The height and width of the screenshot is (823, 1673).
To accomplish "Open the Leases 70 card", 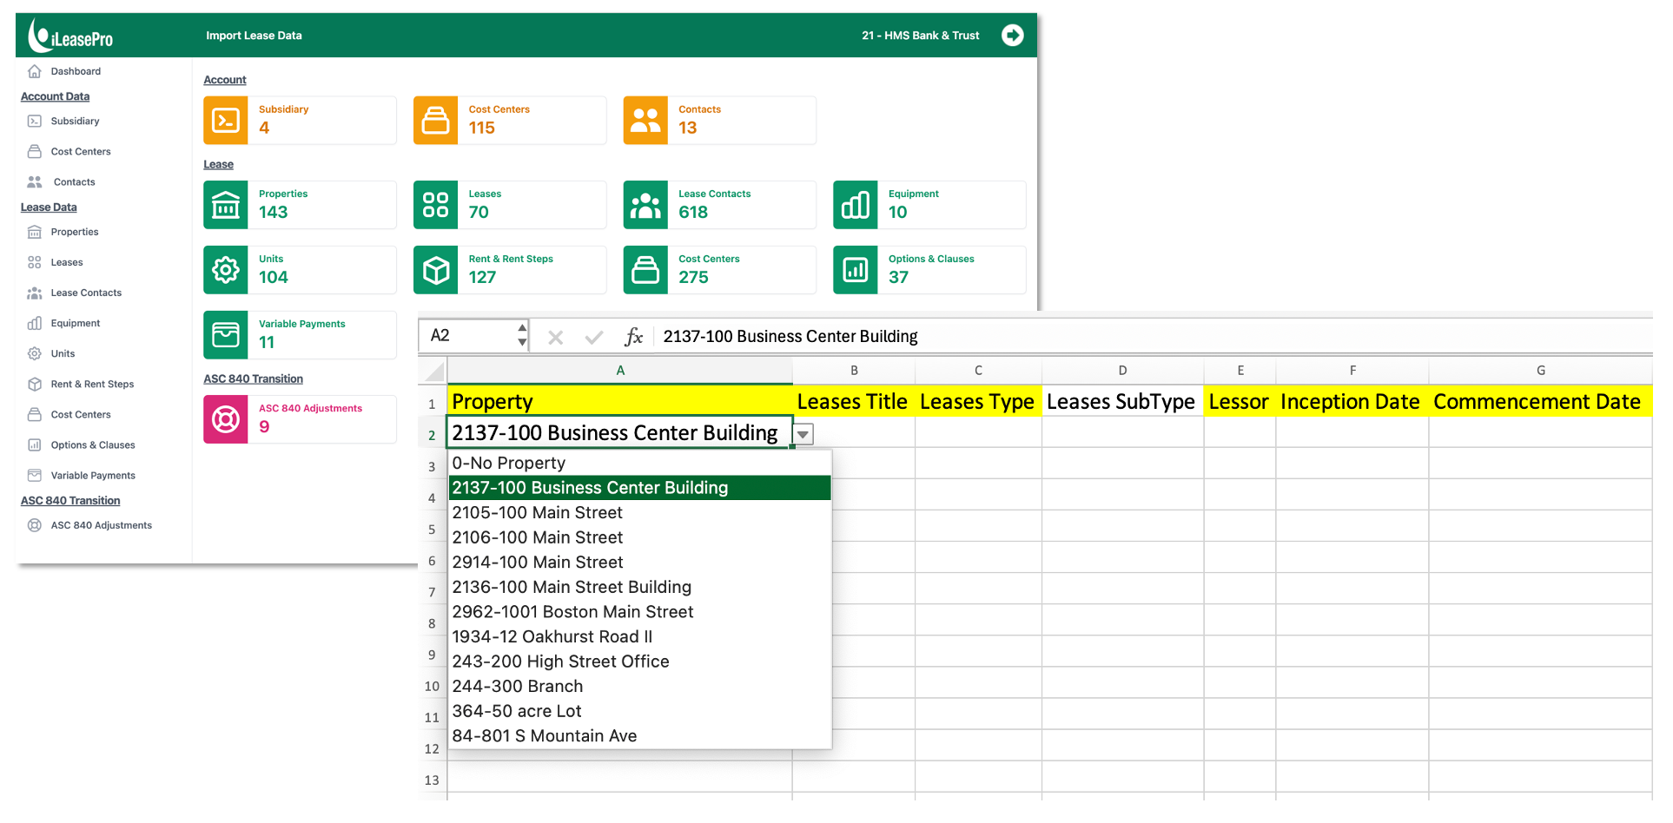I will click(510, 205).
